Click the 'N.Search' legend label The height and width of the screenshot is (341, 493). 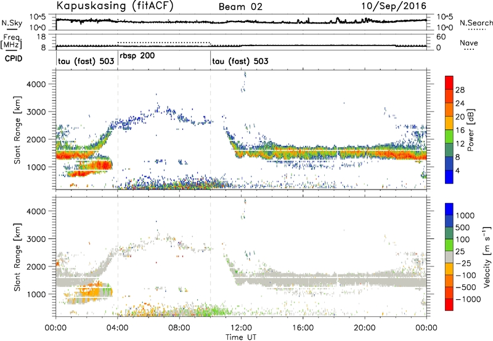(476, 23)
